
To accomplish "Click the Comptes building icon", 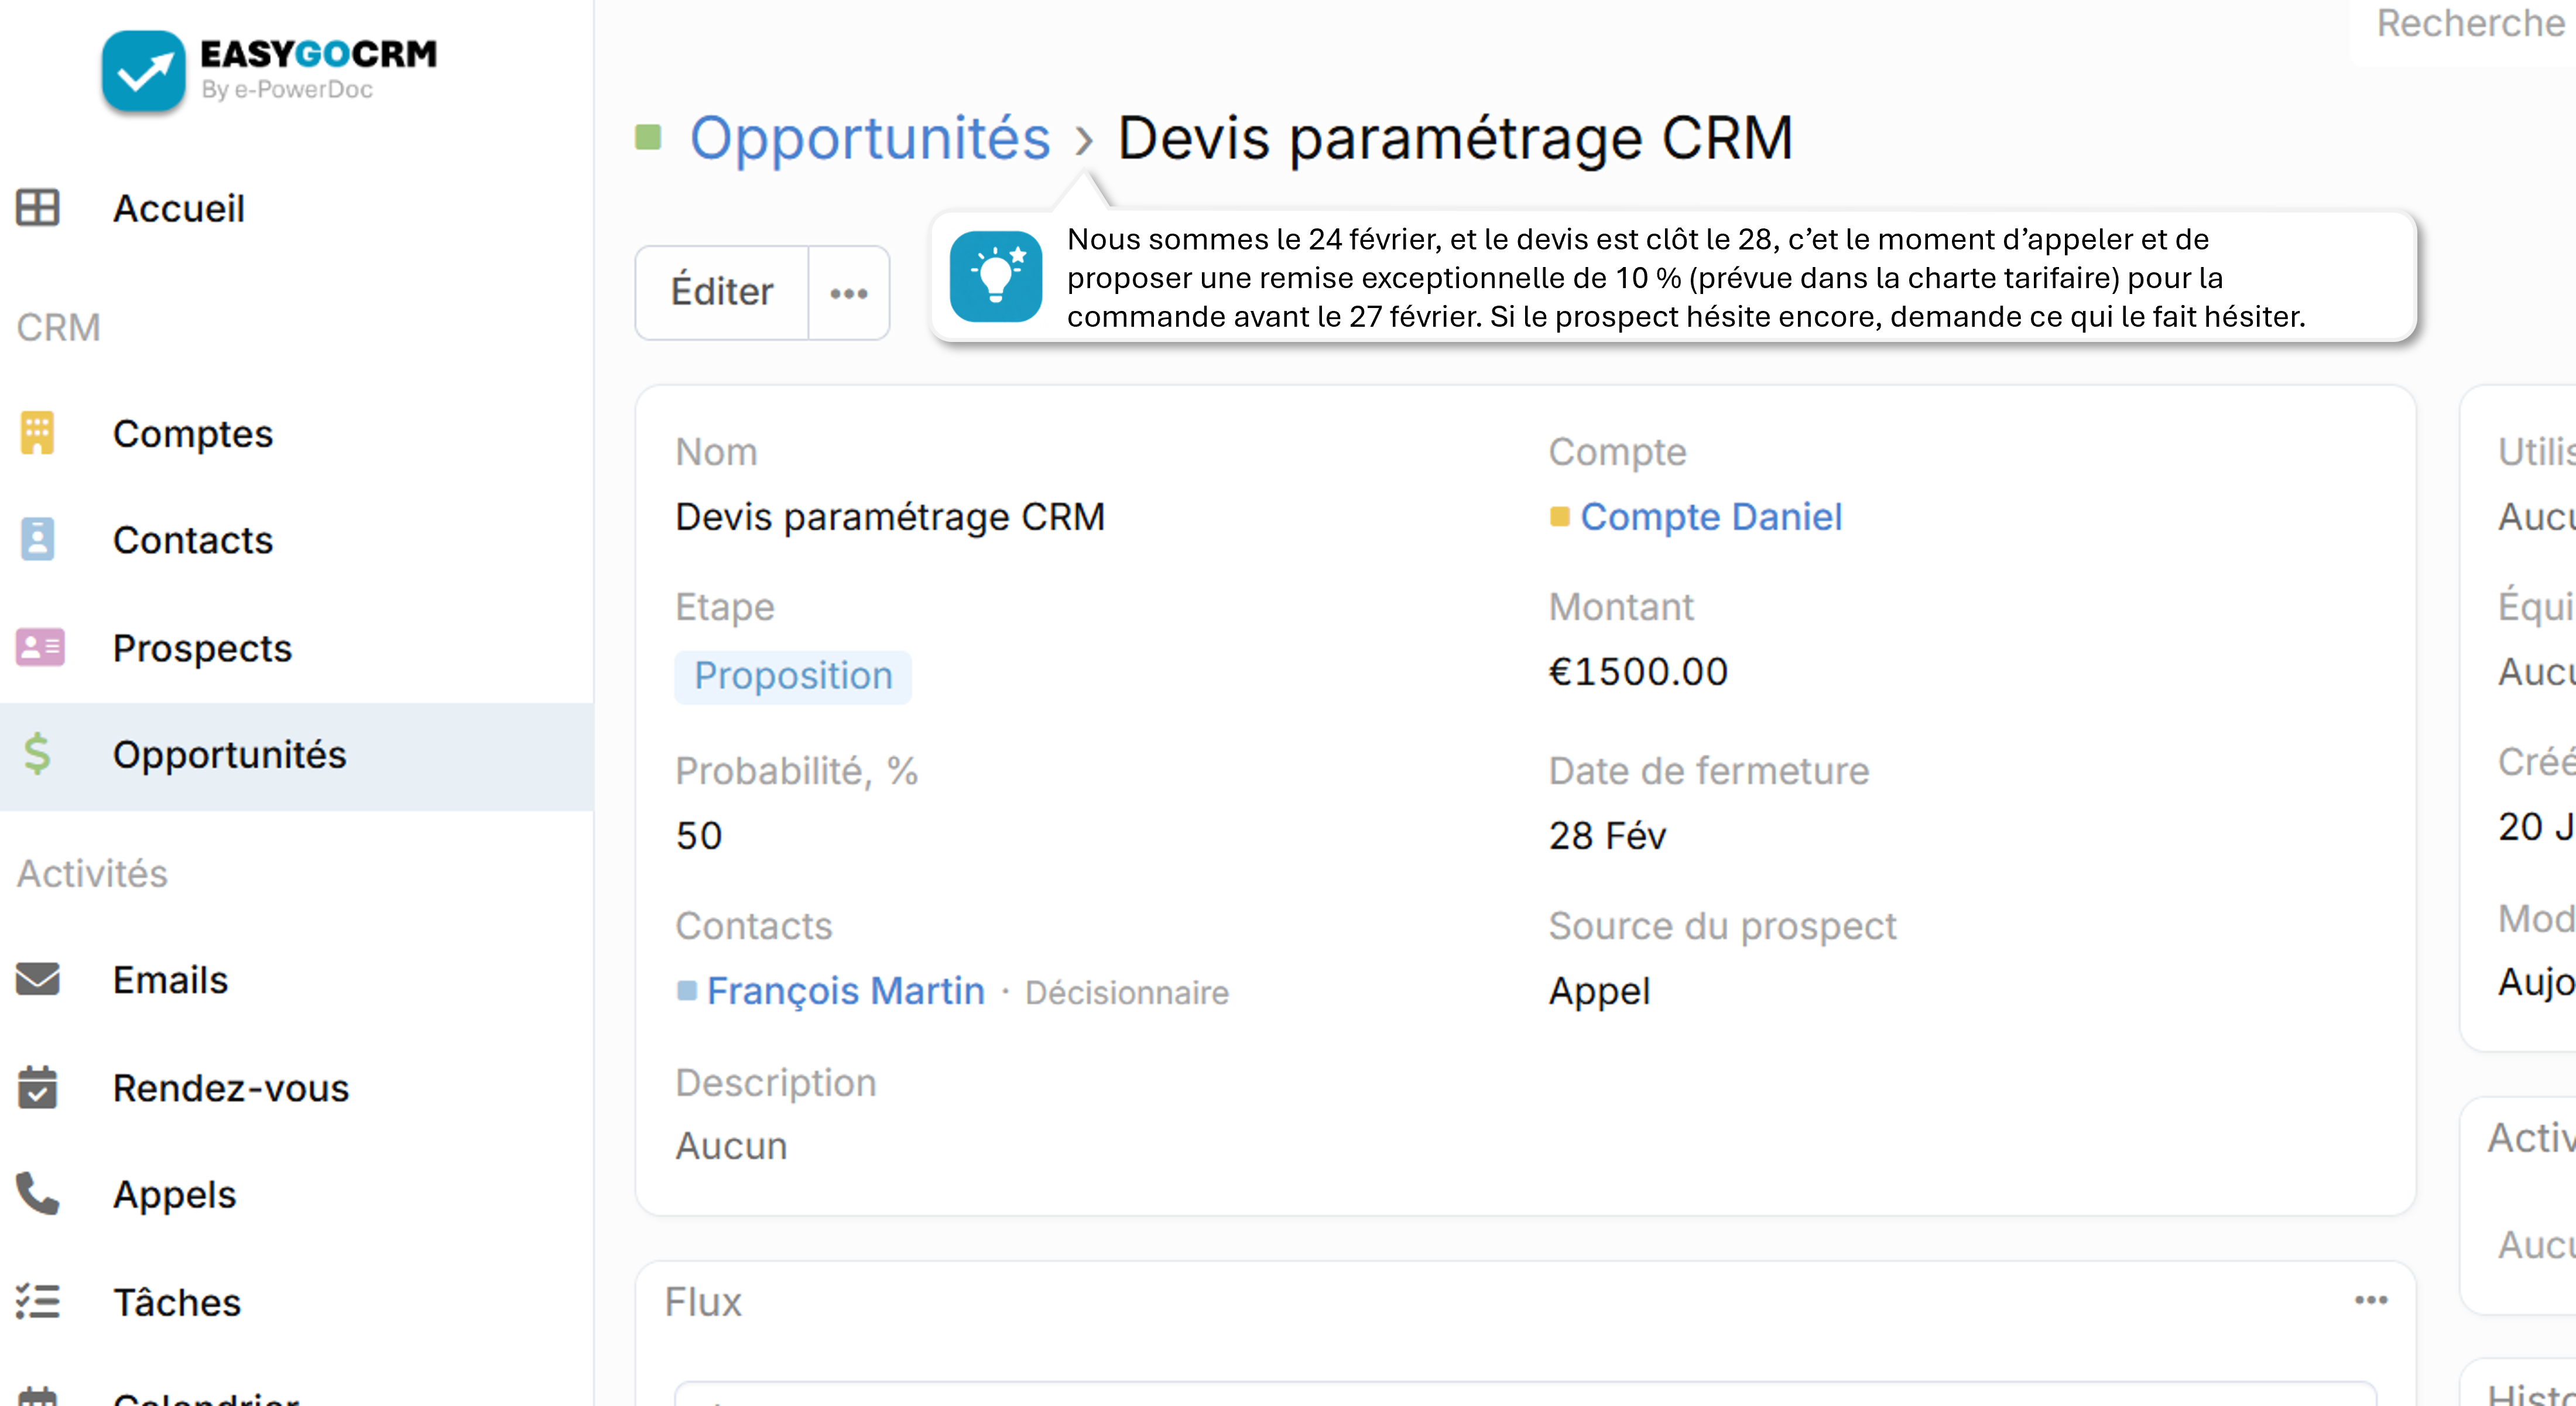I will 37,434.
